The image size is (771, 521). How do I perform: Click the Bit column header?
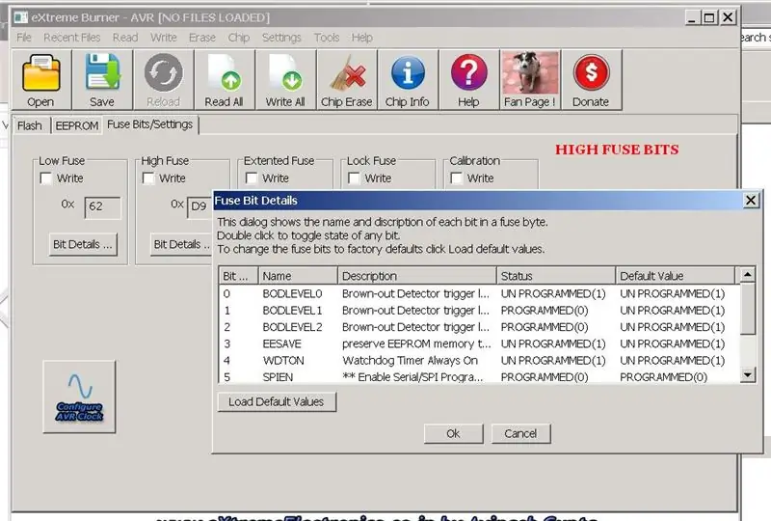pyautogui.click(x=238, y=276)
